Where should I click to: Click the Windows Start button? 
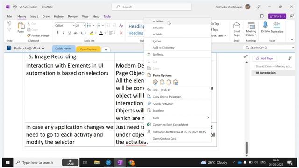click(x=7, y=162)
